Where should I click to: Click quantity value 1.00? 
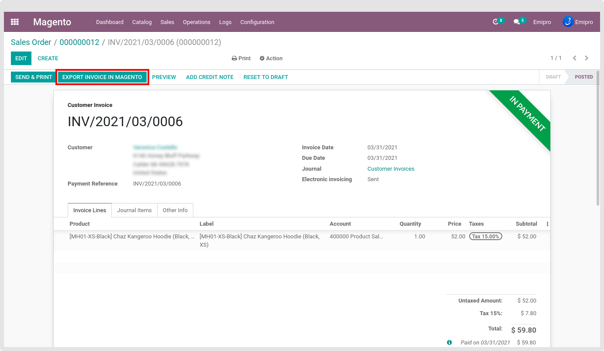pos(419,237)
